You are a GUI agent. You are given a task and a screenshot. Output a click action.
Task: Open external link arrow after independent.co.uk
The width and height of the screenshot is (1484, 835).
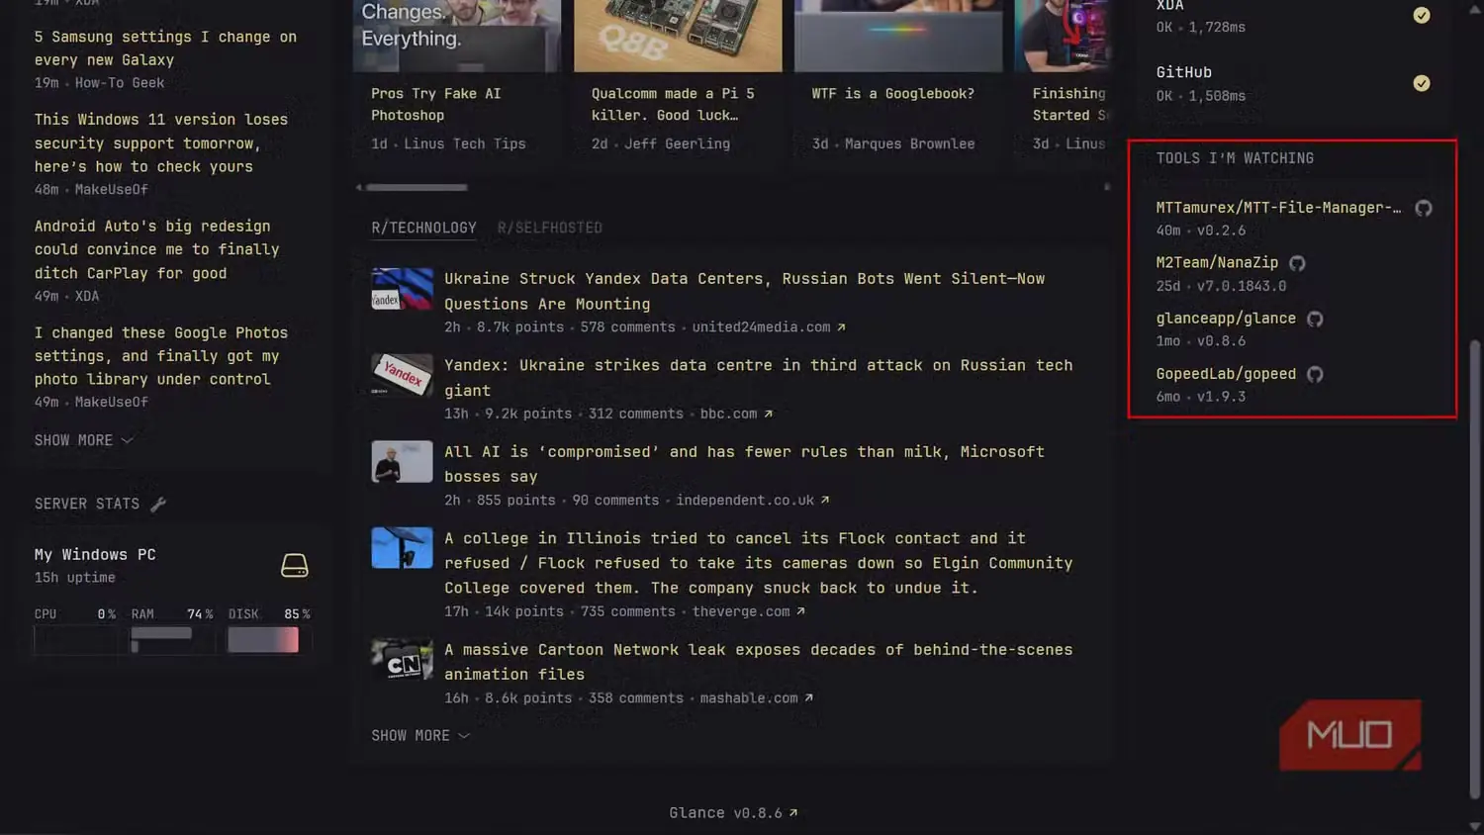click(825, 501)
